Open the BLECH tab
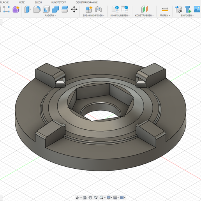Image resolution: width=201 pixels, height=201 pixels. click(x=38, y=2)
